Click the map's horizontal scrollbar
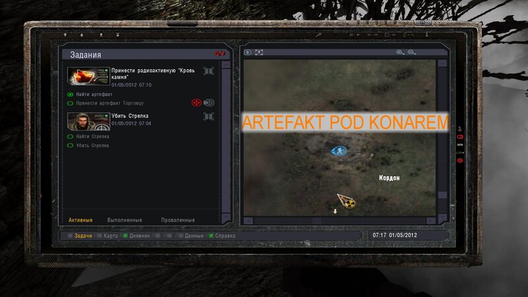This screenshot has width=528, height=297. click(x=339, y=220)
